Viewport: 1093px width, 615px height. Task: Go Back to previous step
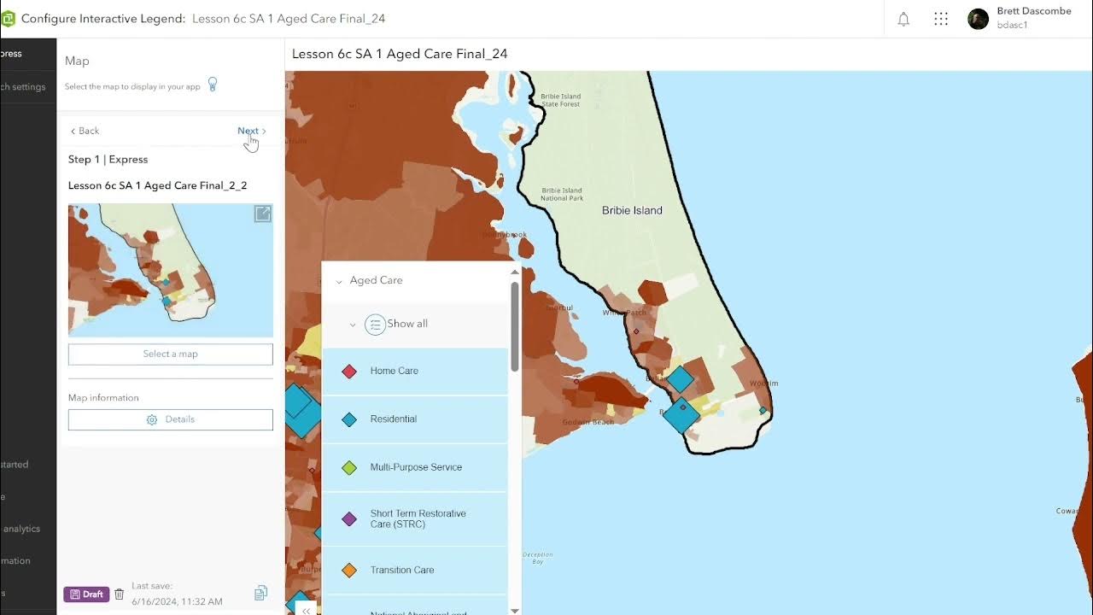(x=85, y=131)
